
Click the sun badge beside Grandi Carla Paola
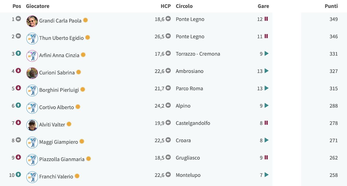(x=85, y=20)
